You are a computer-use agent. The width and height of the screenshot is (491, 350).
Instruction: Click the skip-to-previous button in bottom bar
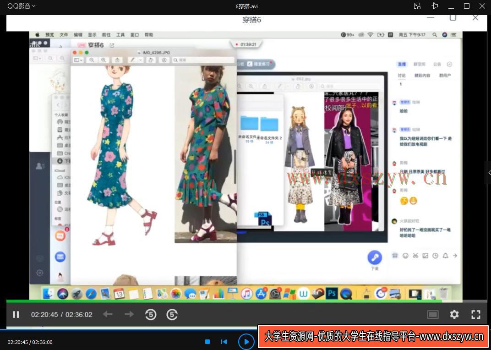[x=224, y=342]
